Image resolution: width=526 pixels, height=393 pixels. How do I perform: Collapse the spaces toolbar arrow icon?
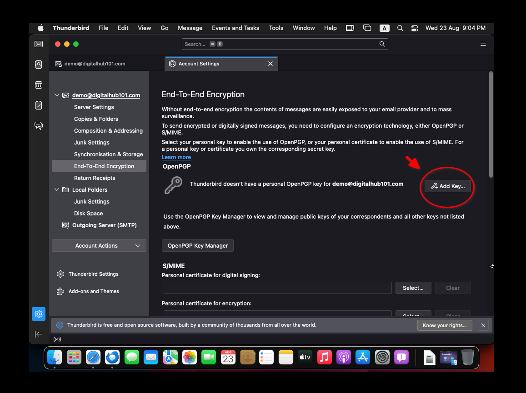click(39, 334)
